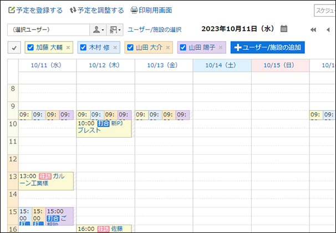
Task: Open the 13:00 ガルーン工業様 visit event
Action: coord(46,181)
